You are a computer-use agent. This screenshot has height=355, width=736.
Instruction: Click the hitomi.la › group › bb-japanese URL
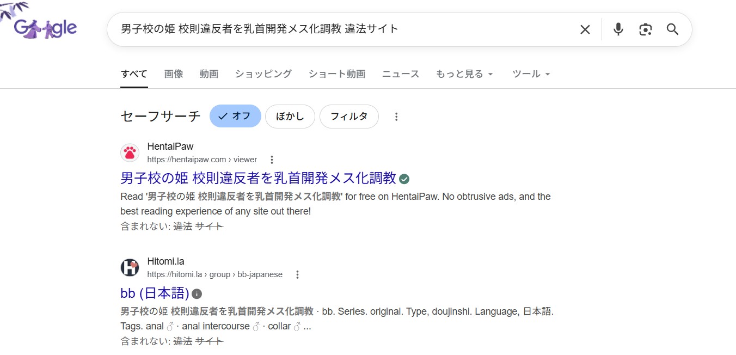pyautogui.click(x=215, y=274)
